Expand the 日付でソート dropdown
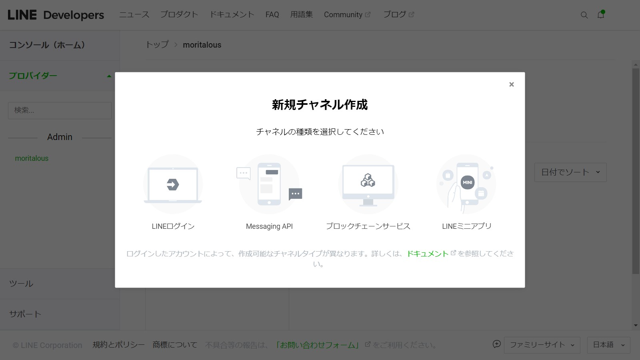The image size is (640, 360). click(x=570, y=172)
